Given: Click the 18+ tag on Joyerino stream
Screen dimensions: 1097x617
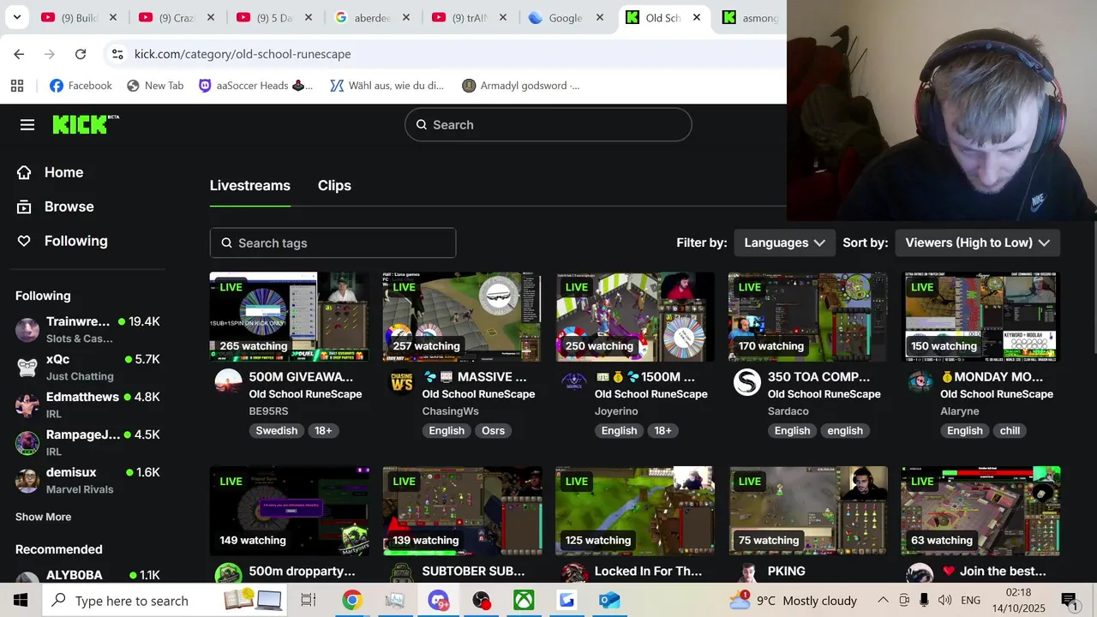Looking at the screenshot, I should point(662,431).
